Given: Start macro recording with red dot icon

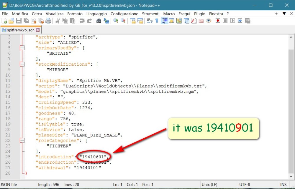Looking at the screenshot, I should 218,21.
